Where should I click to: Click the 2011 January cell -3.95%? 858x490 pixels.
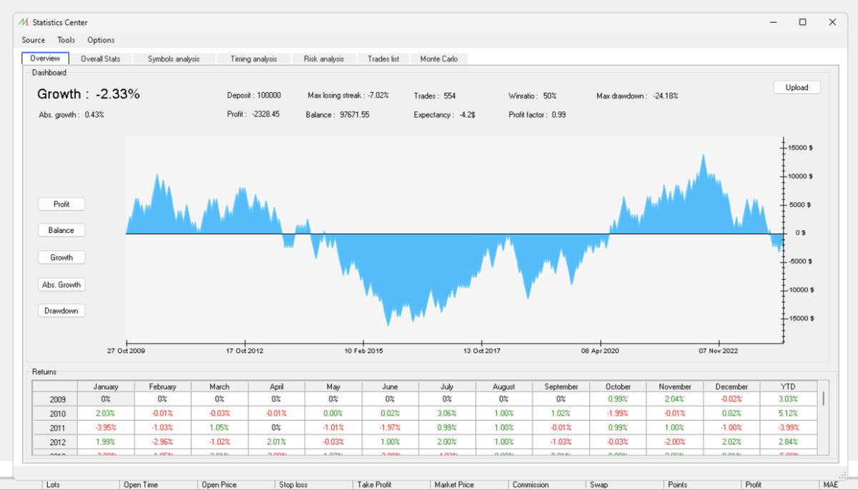[105, 426]
